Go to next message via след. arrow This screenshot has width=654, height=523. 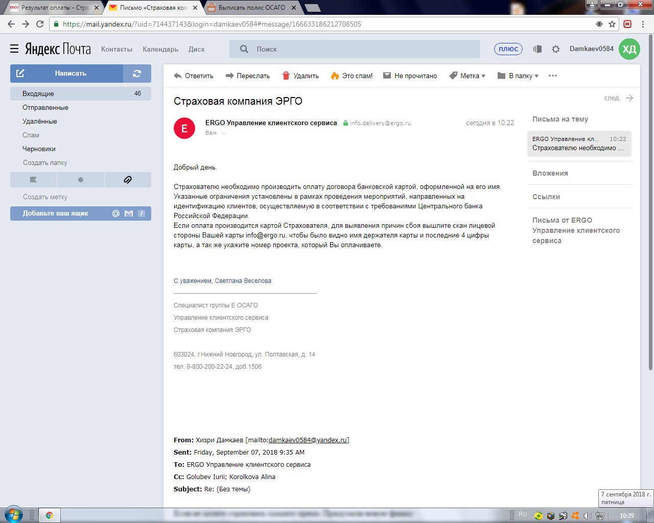coord(618,98)
